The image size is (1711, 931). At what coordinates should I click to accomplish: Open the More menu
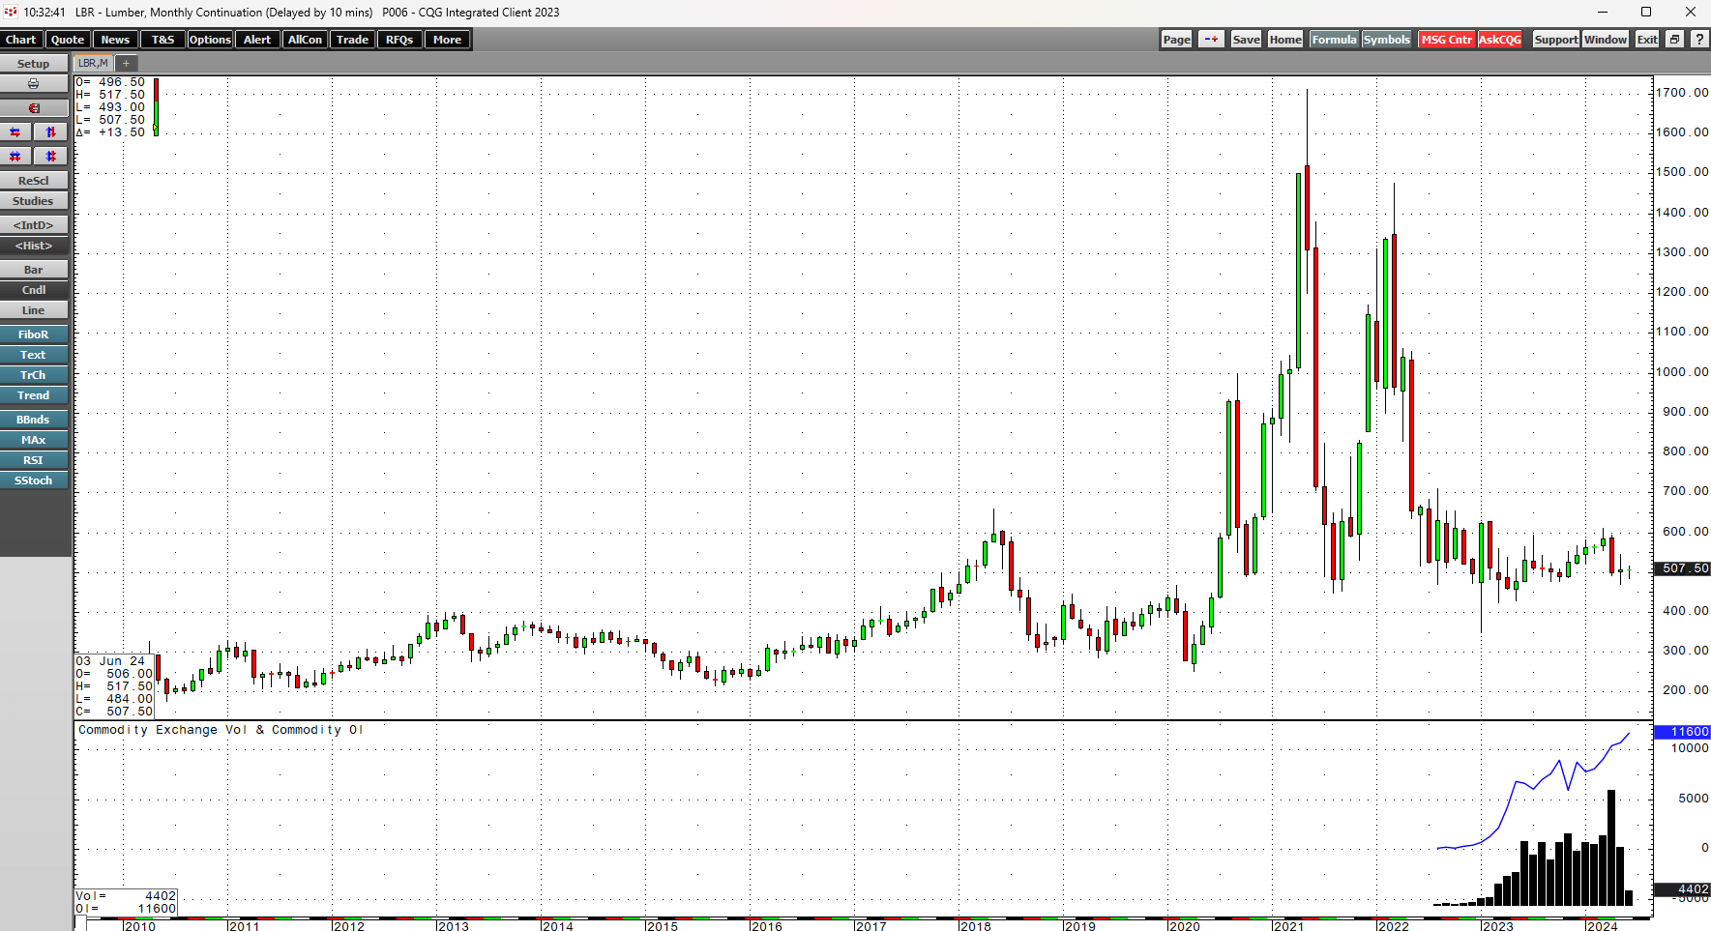point(447,40)
